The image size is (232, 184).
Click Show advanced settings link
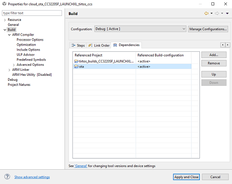coord(32,177)
